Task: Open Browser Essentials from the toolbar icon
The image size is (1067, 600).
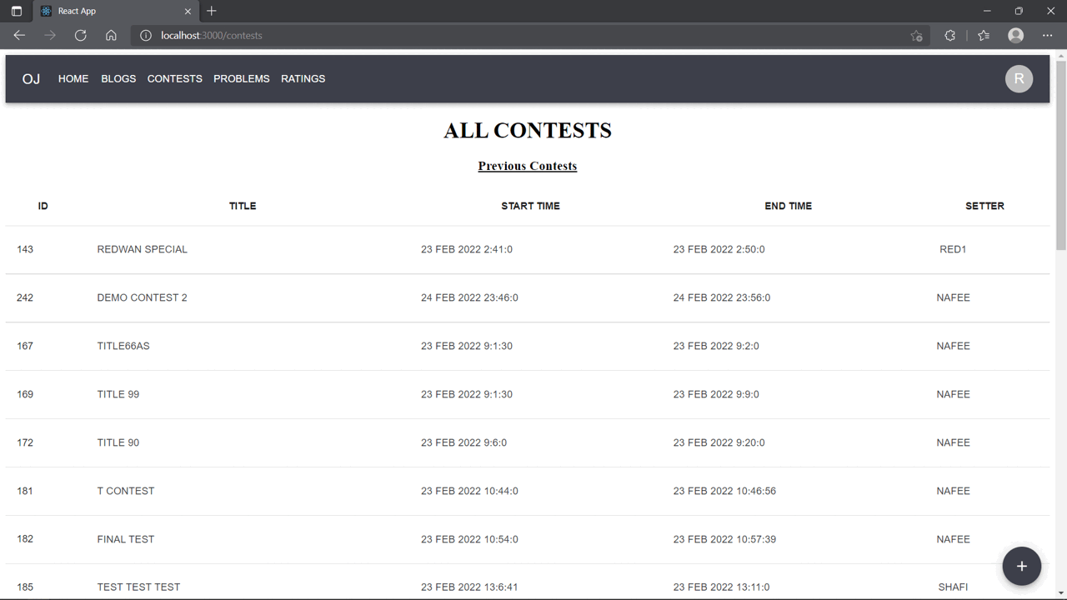Action: [x=949, y=35]
